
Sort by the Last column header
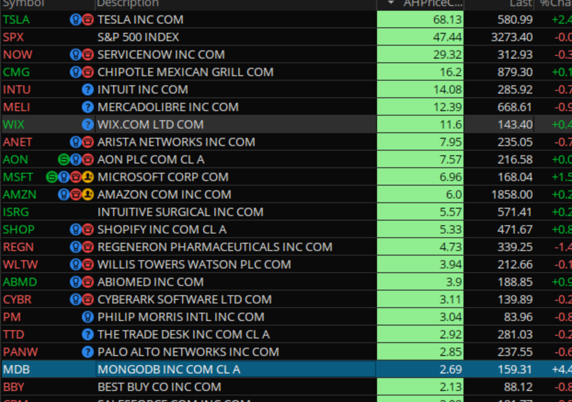pos(520,4)
